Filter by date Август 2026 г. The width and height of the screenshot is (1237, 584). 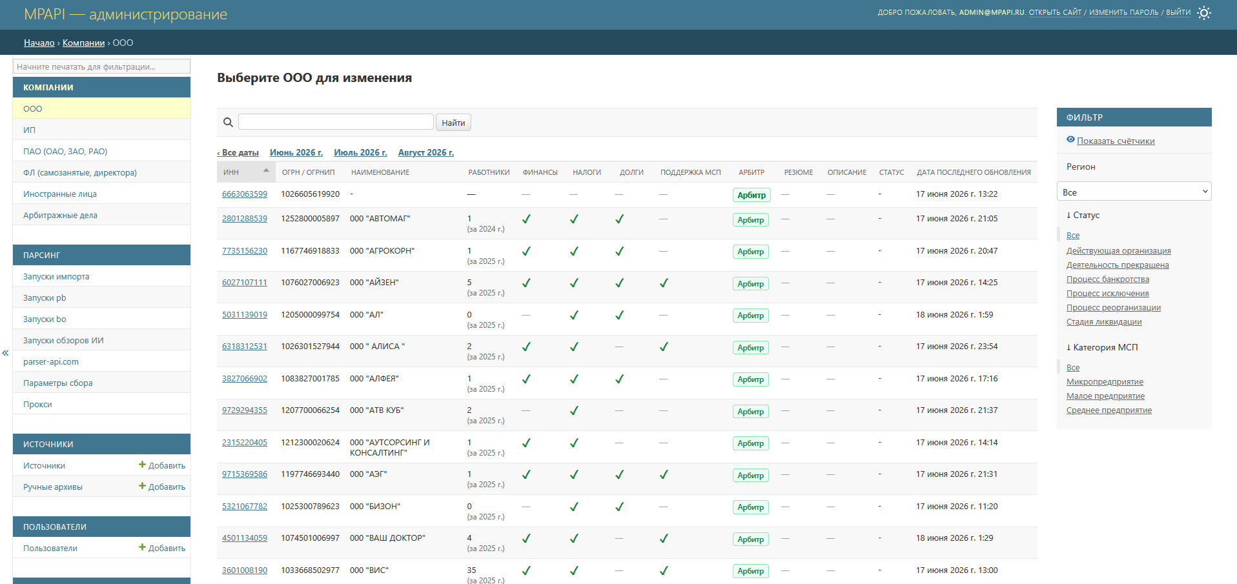tap(426, 153)
